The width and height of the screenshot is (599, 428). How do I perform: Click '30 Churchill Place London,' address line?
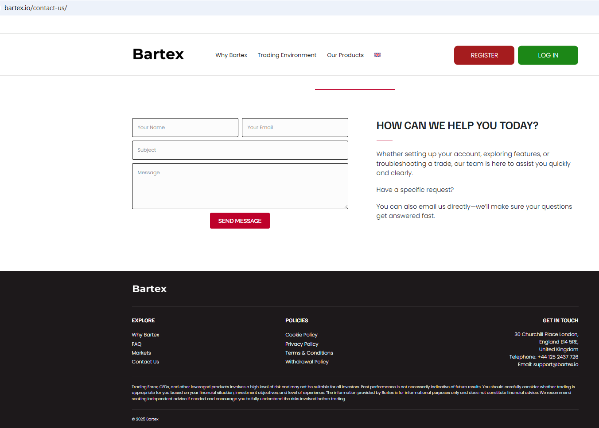pyautogui.click(x=546, y=334)
